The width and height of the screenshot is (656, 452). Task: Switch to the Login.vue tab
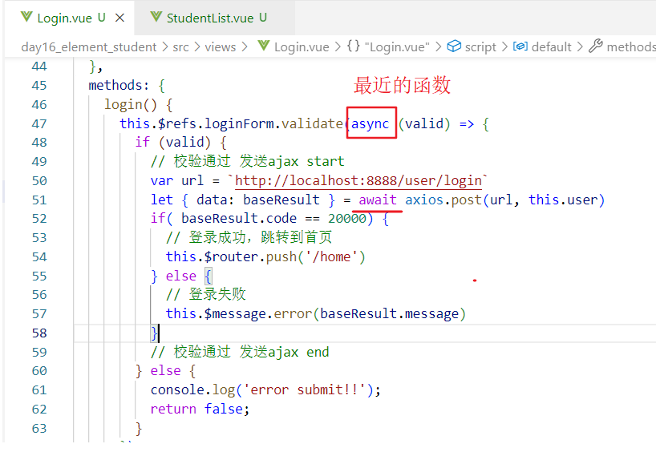[65, 18]
